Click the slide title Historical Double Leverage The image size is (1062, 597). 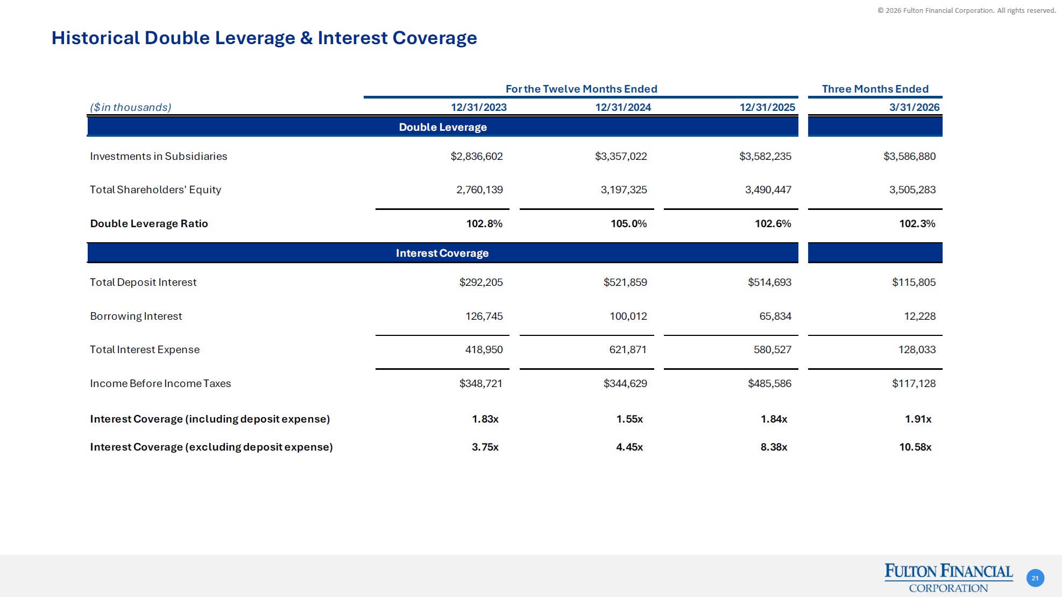[x=264, y=38]
